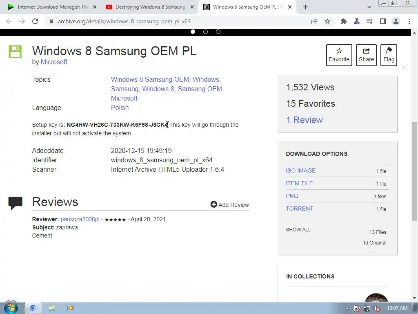Screen dimensions: 418x314
Task: Click the network tray icon
Action: point(367,308)
